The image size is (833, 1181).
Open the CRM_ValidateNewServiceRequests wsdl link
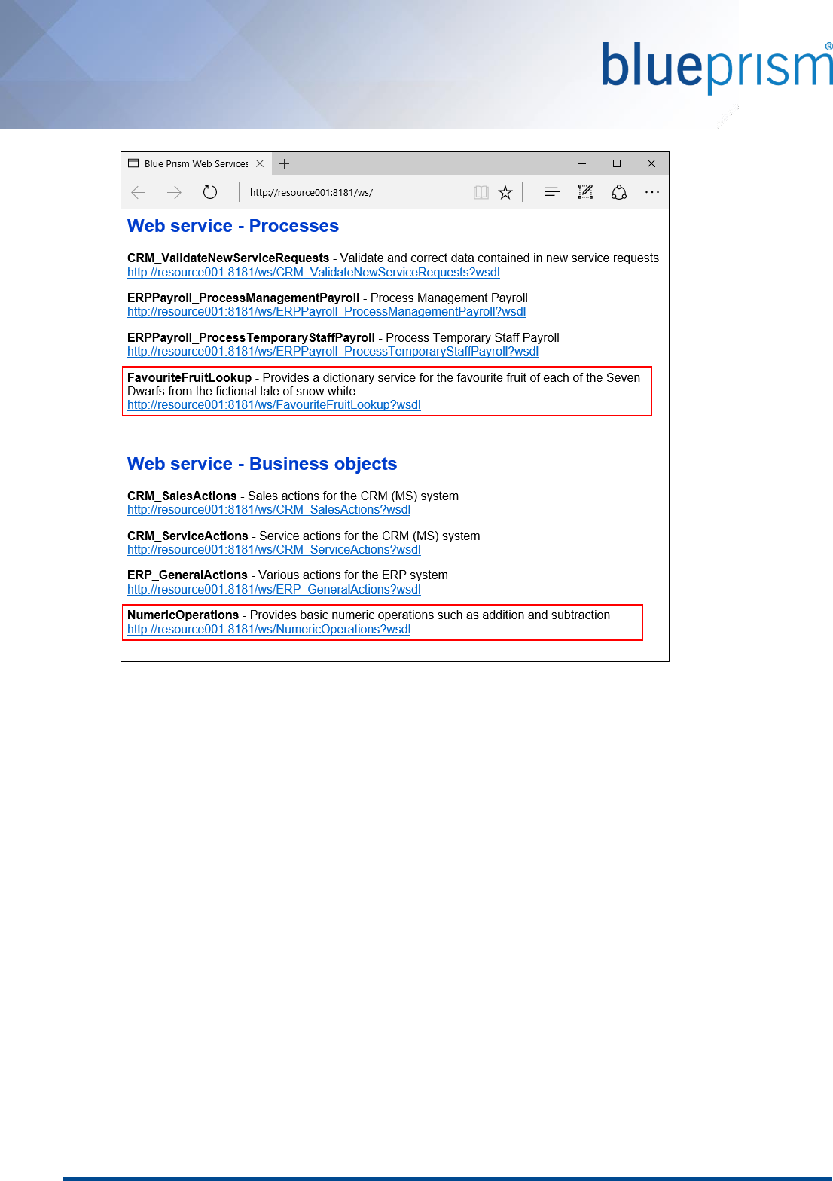click(x=313, y=273)
